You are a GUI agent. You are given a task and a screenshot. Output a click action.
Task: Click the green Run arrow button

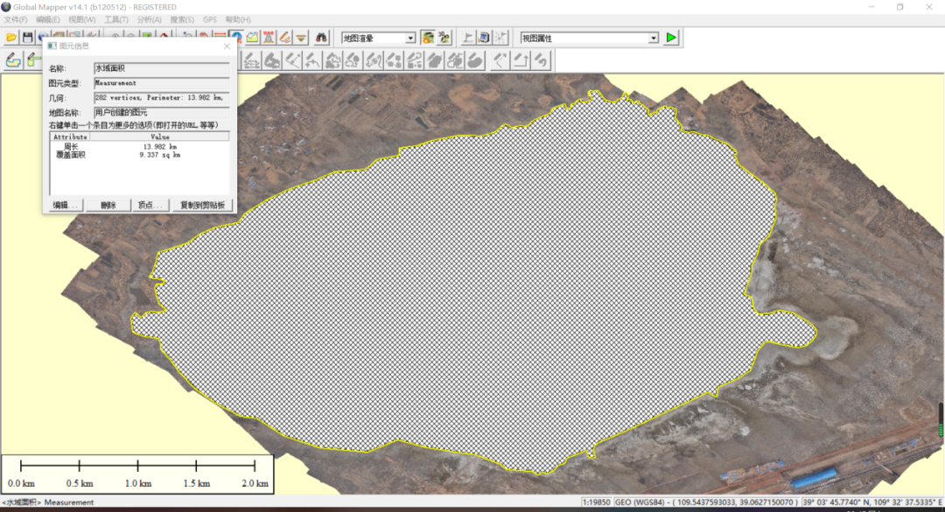(x=671, y=38)
